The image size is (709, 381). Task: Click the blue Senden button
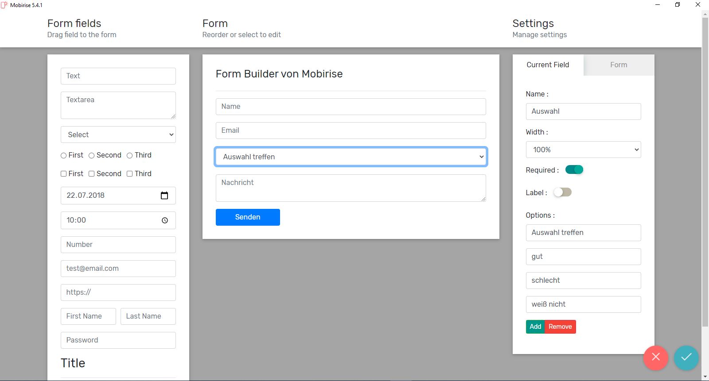[x=248, y=217]
